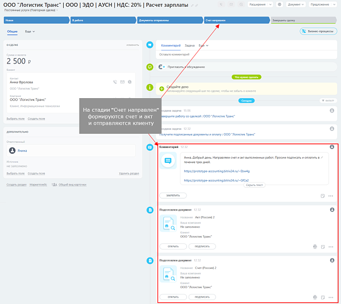Click the card layout icon near Общий вид карточки
Viewport: 341px width, 304px height.
54,185
